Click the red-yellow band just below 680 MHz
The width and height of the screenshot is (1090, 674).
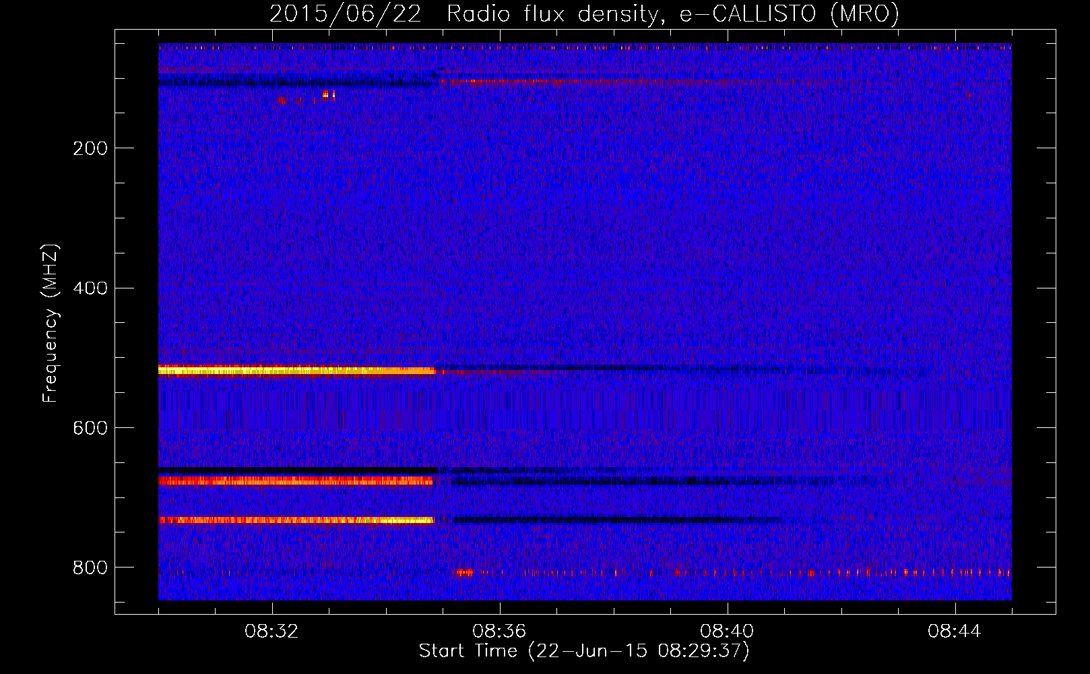[x=295, y=481]
